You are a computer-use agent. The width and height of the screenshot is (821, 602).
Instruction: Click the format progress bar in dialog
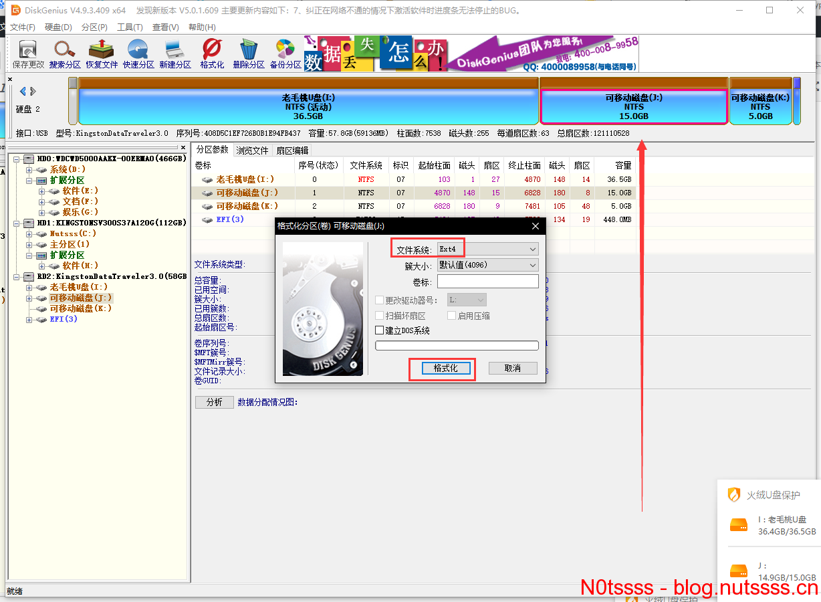(457, 346)
